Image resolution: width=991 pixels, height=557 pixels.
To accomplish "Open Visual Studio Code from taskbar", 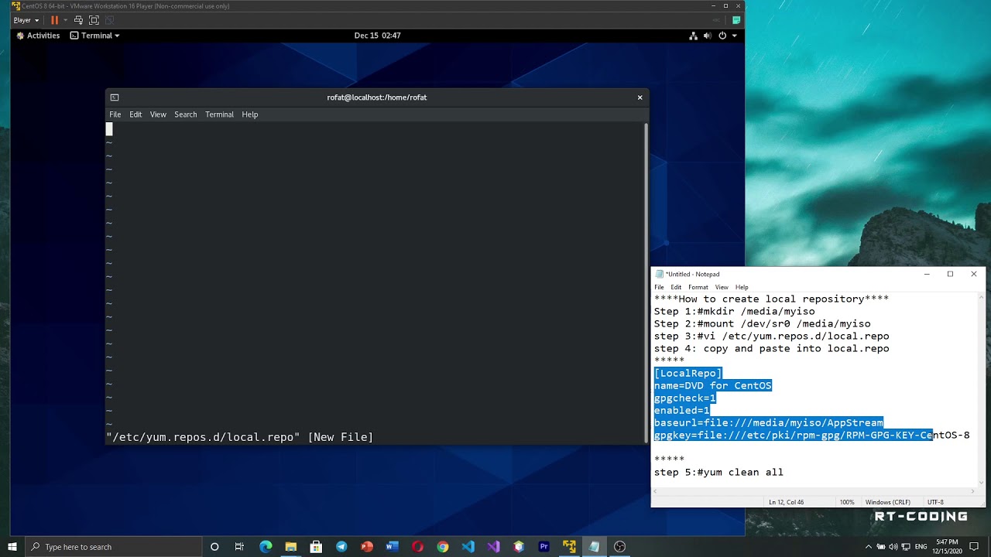I will pyautogui.click(x=468, y=547).
